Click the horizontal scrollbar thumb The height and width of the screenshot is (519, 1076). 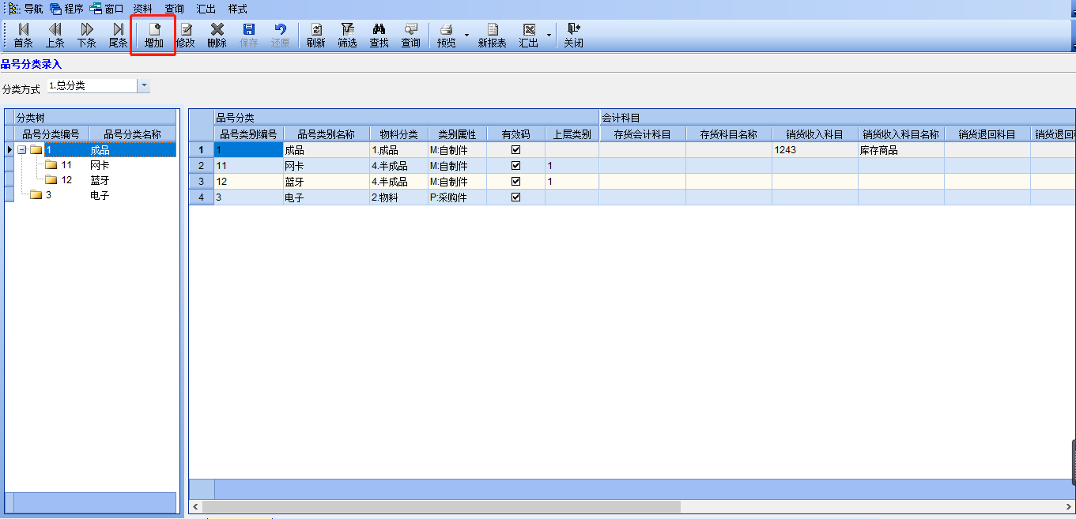click(443, 506)
